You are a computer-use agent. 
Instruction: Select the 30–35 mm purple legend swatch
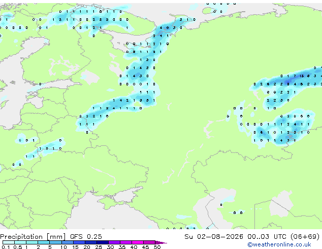point(114,242)
